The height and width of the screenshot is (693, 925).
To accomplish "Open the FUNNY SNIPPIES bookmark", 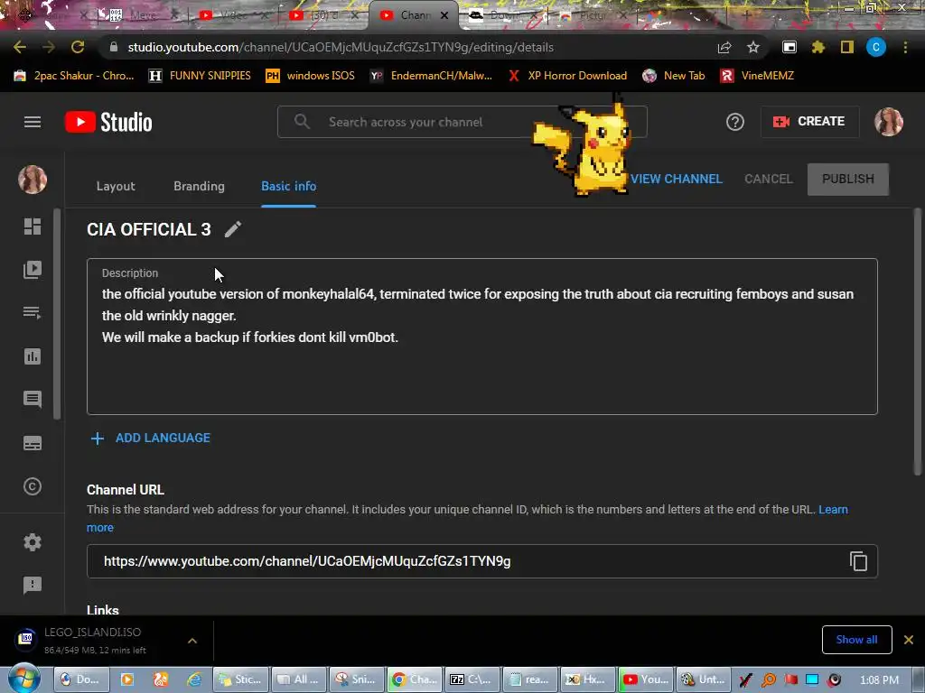I will point(200,76).
